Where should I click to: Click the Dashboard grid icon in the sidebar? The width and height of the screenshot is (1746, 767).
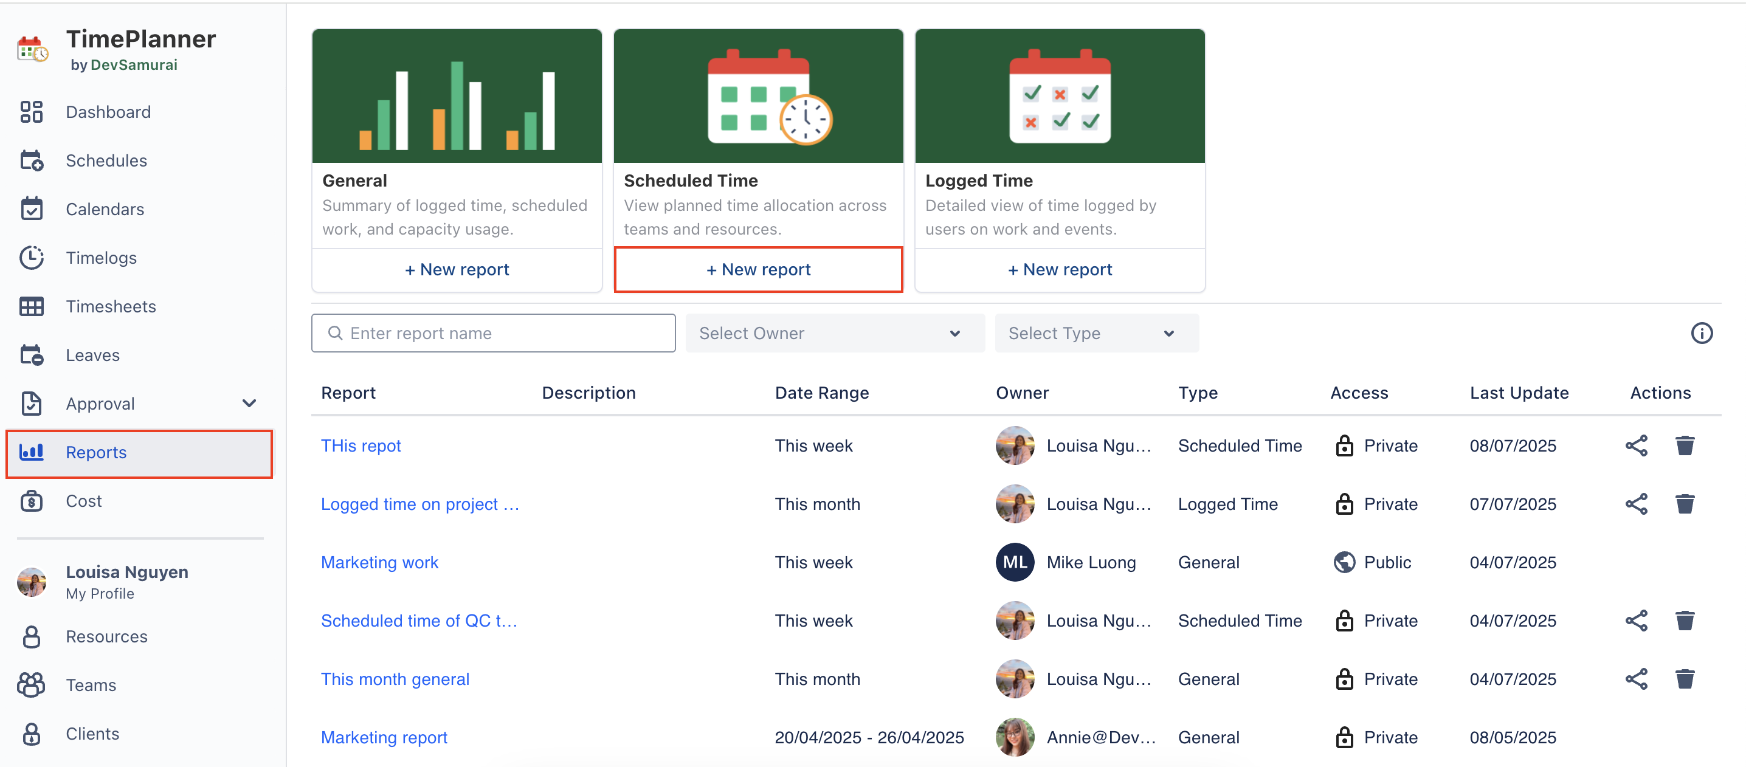tap(31, 112)
